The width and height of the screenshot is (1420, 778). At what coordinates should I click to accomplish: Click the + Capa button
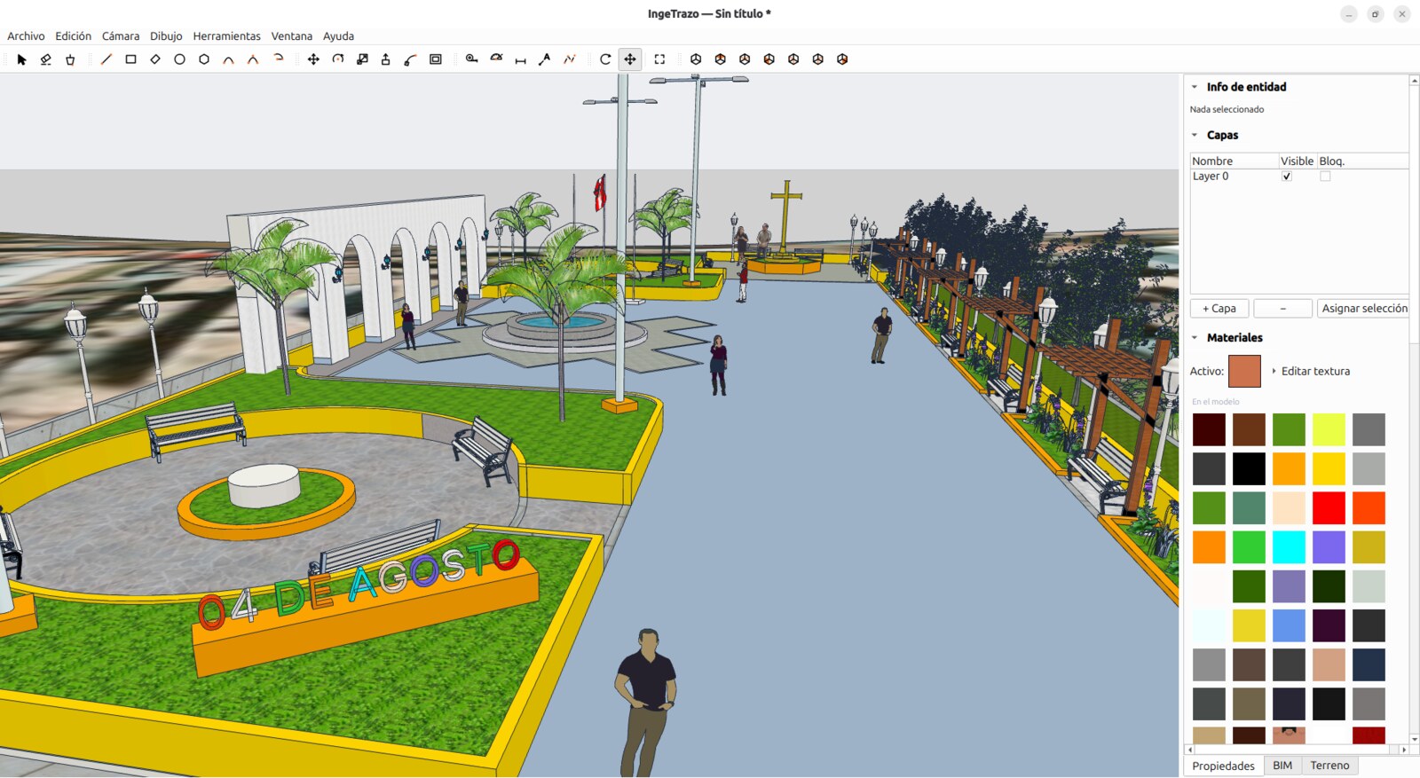(1219, 309)
